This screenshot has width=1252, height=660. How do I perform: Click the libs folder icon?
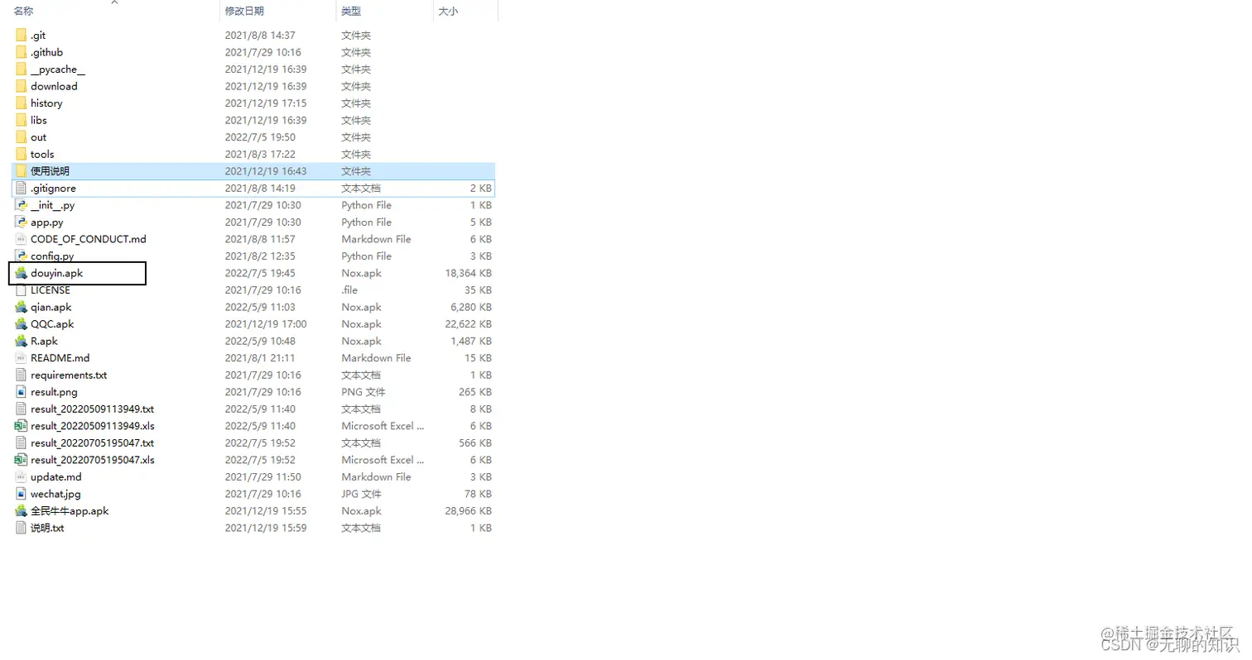(x=22, y=120)
